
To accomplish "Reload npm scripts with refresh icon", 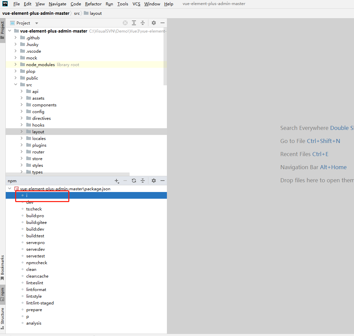I will (134, 181).
